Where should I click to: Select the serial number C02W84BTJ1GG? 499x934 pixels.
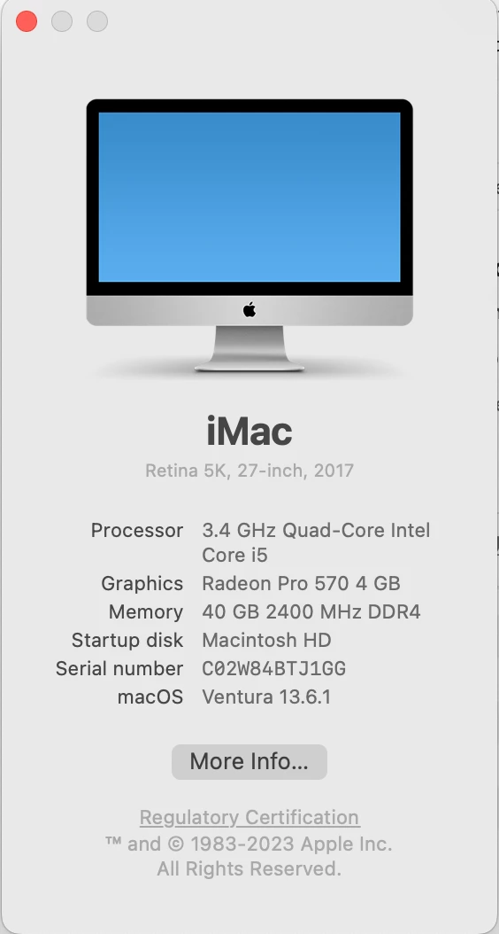[x=273, y=668]
